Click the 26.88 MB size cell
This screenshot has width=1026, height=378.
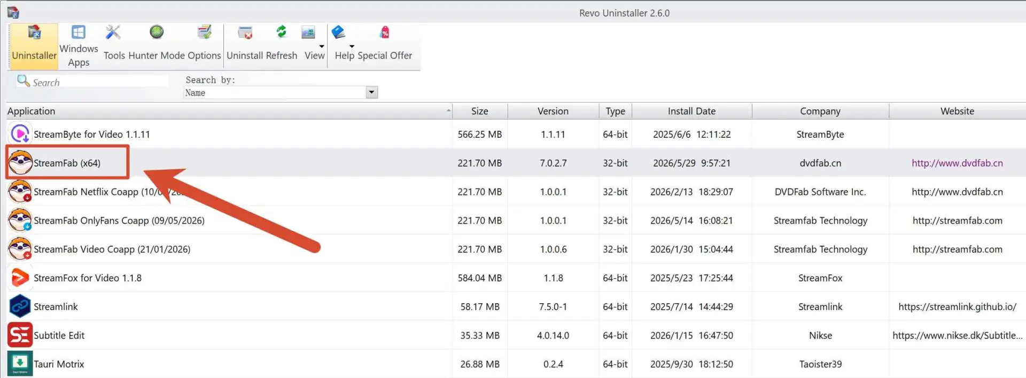480,364
